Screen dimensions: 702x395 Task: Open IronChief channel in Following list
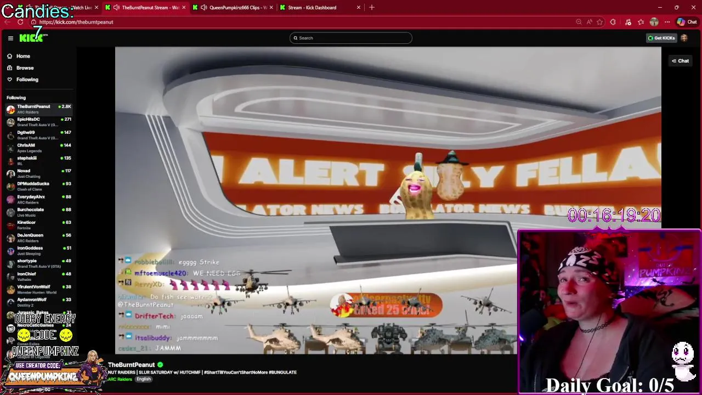coord(38,276)
